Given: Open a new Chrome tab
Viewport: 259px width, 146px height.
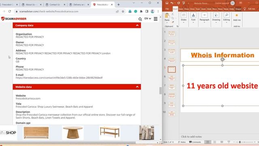Looking at the screenshot, I should [118, 4].
